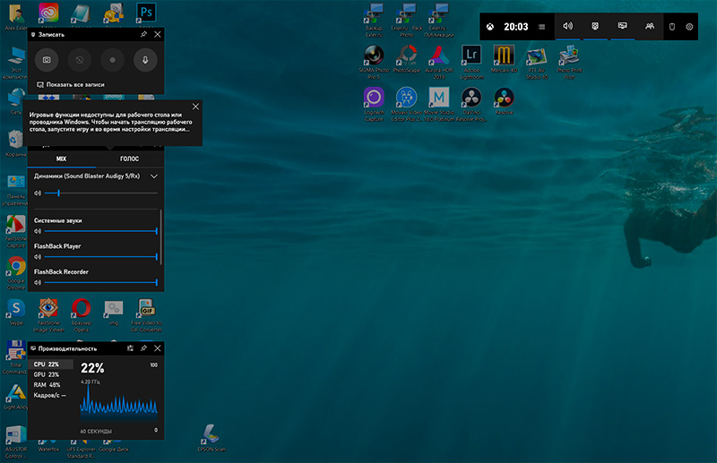717x463 pixels.
Task: Expand the Динамики output device dropdown
Action: coord(154,176)
